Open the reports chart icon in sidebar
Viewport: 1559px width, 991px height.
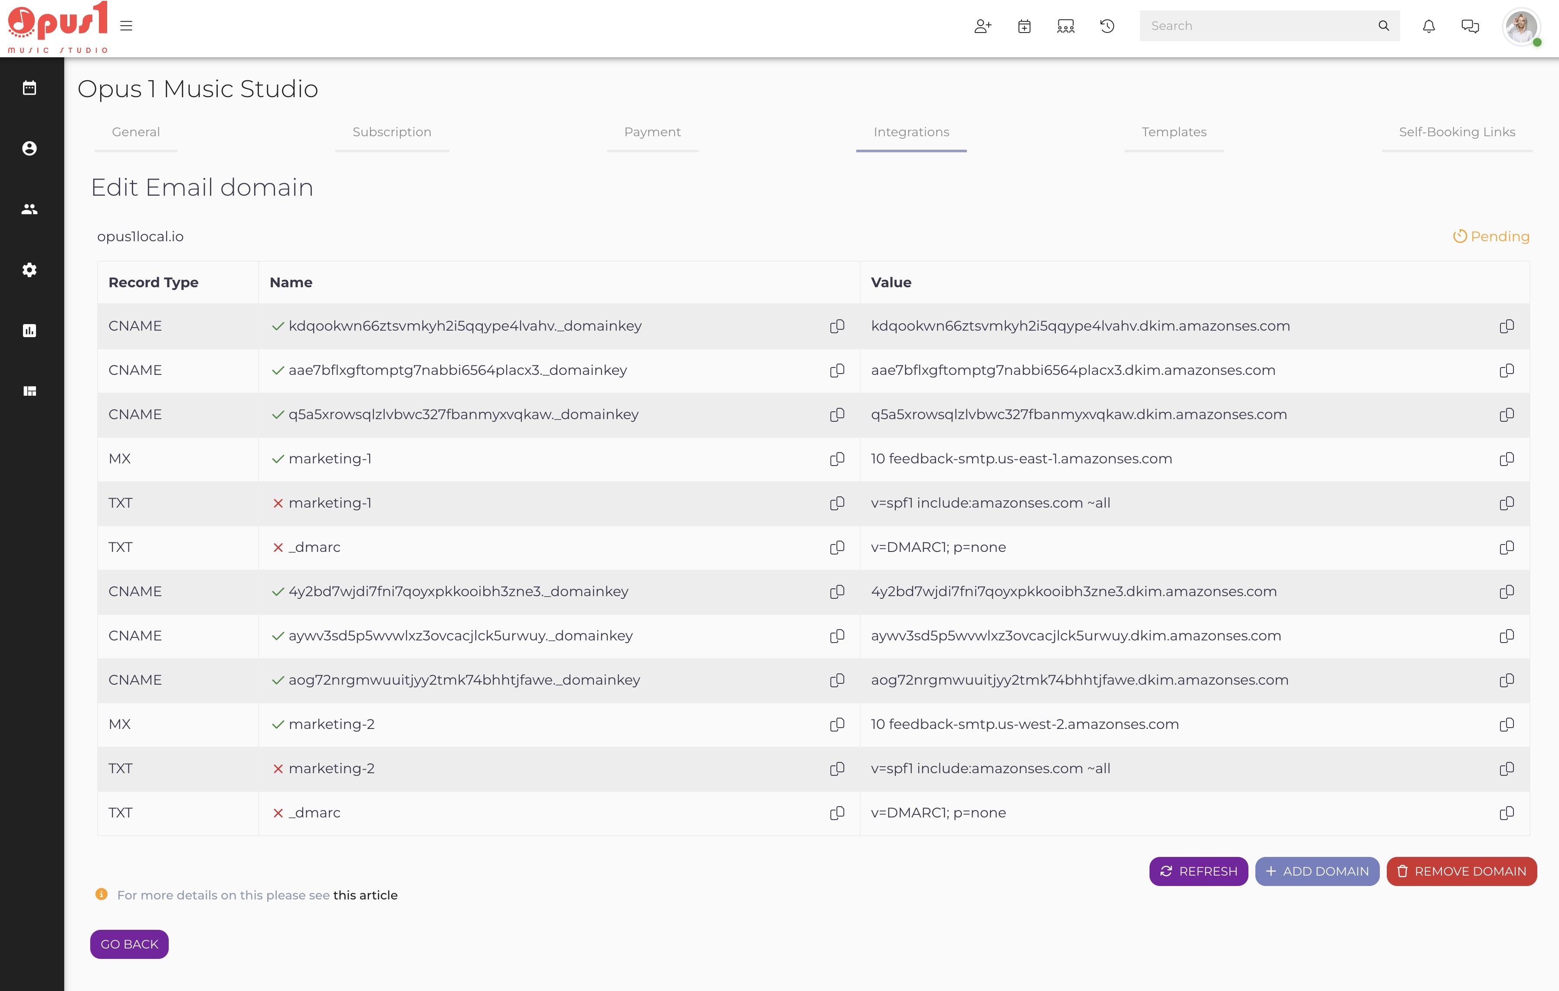coord(30,330)
